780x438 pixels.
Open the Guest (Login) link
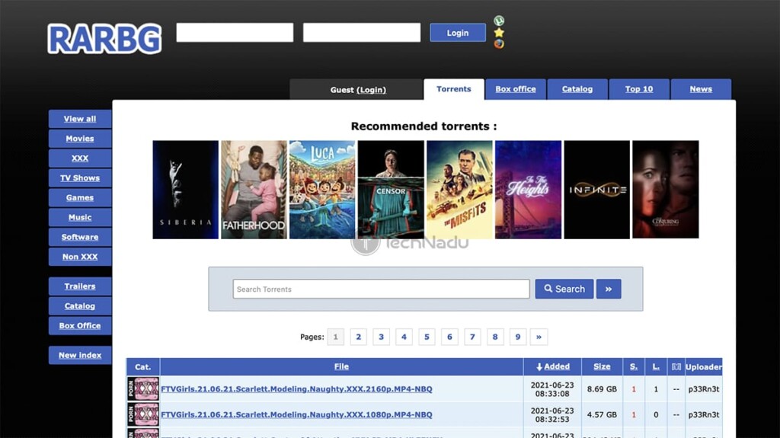point(371,90)
